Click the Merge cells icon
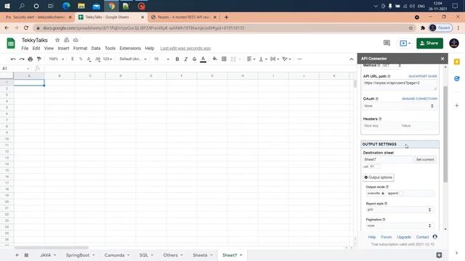Screen dimensions: 465x261 [233, 59]
